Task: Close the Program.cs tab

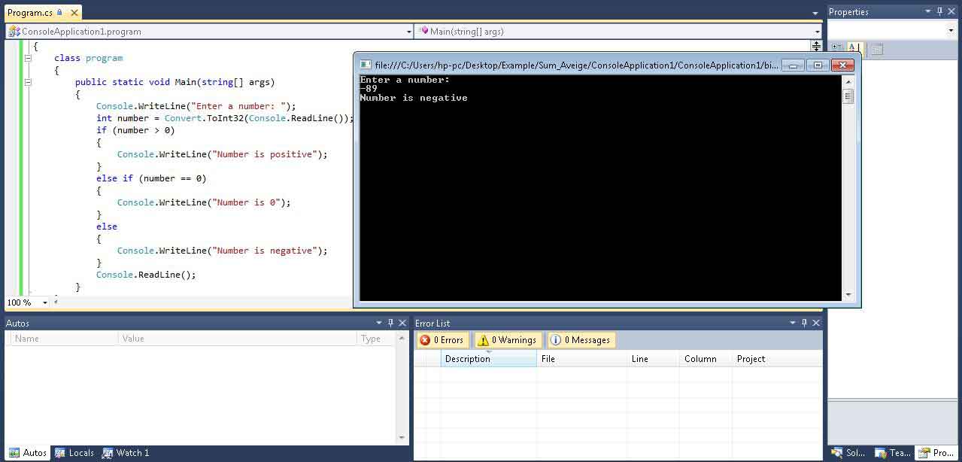Action: point(73,13)
